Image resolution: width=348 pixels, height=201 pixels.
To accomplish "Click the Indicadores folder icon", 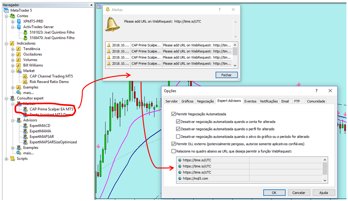I will (x=13, y=43).
